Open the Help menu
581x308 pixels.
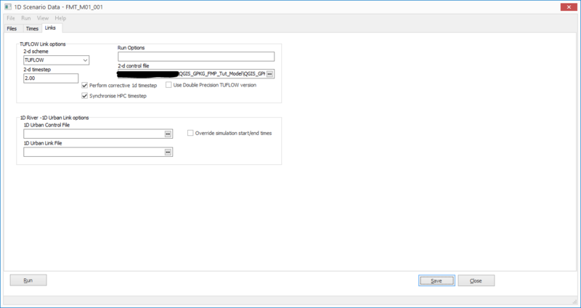click(x=60, y=17)
